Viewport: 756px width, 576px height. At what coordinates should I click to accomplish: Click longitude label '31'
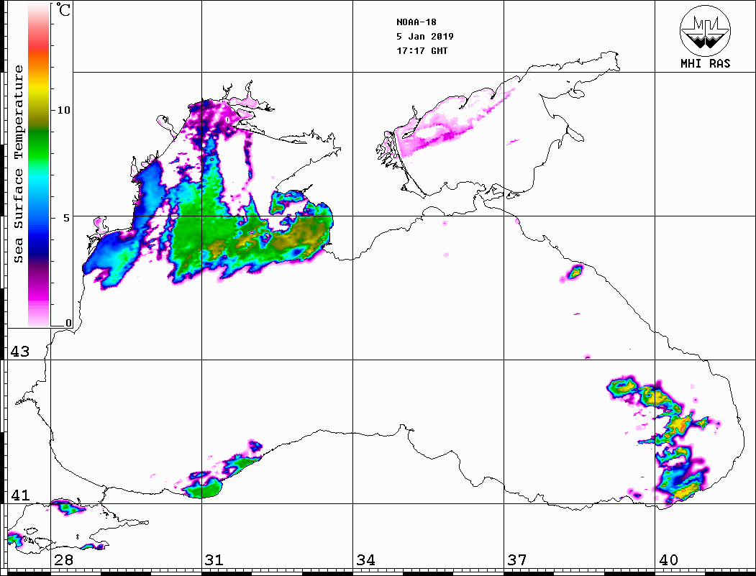214,560
